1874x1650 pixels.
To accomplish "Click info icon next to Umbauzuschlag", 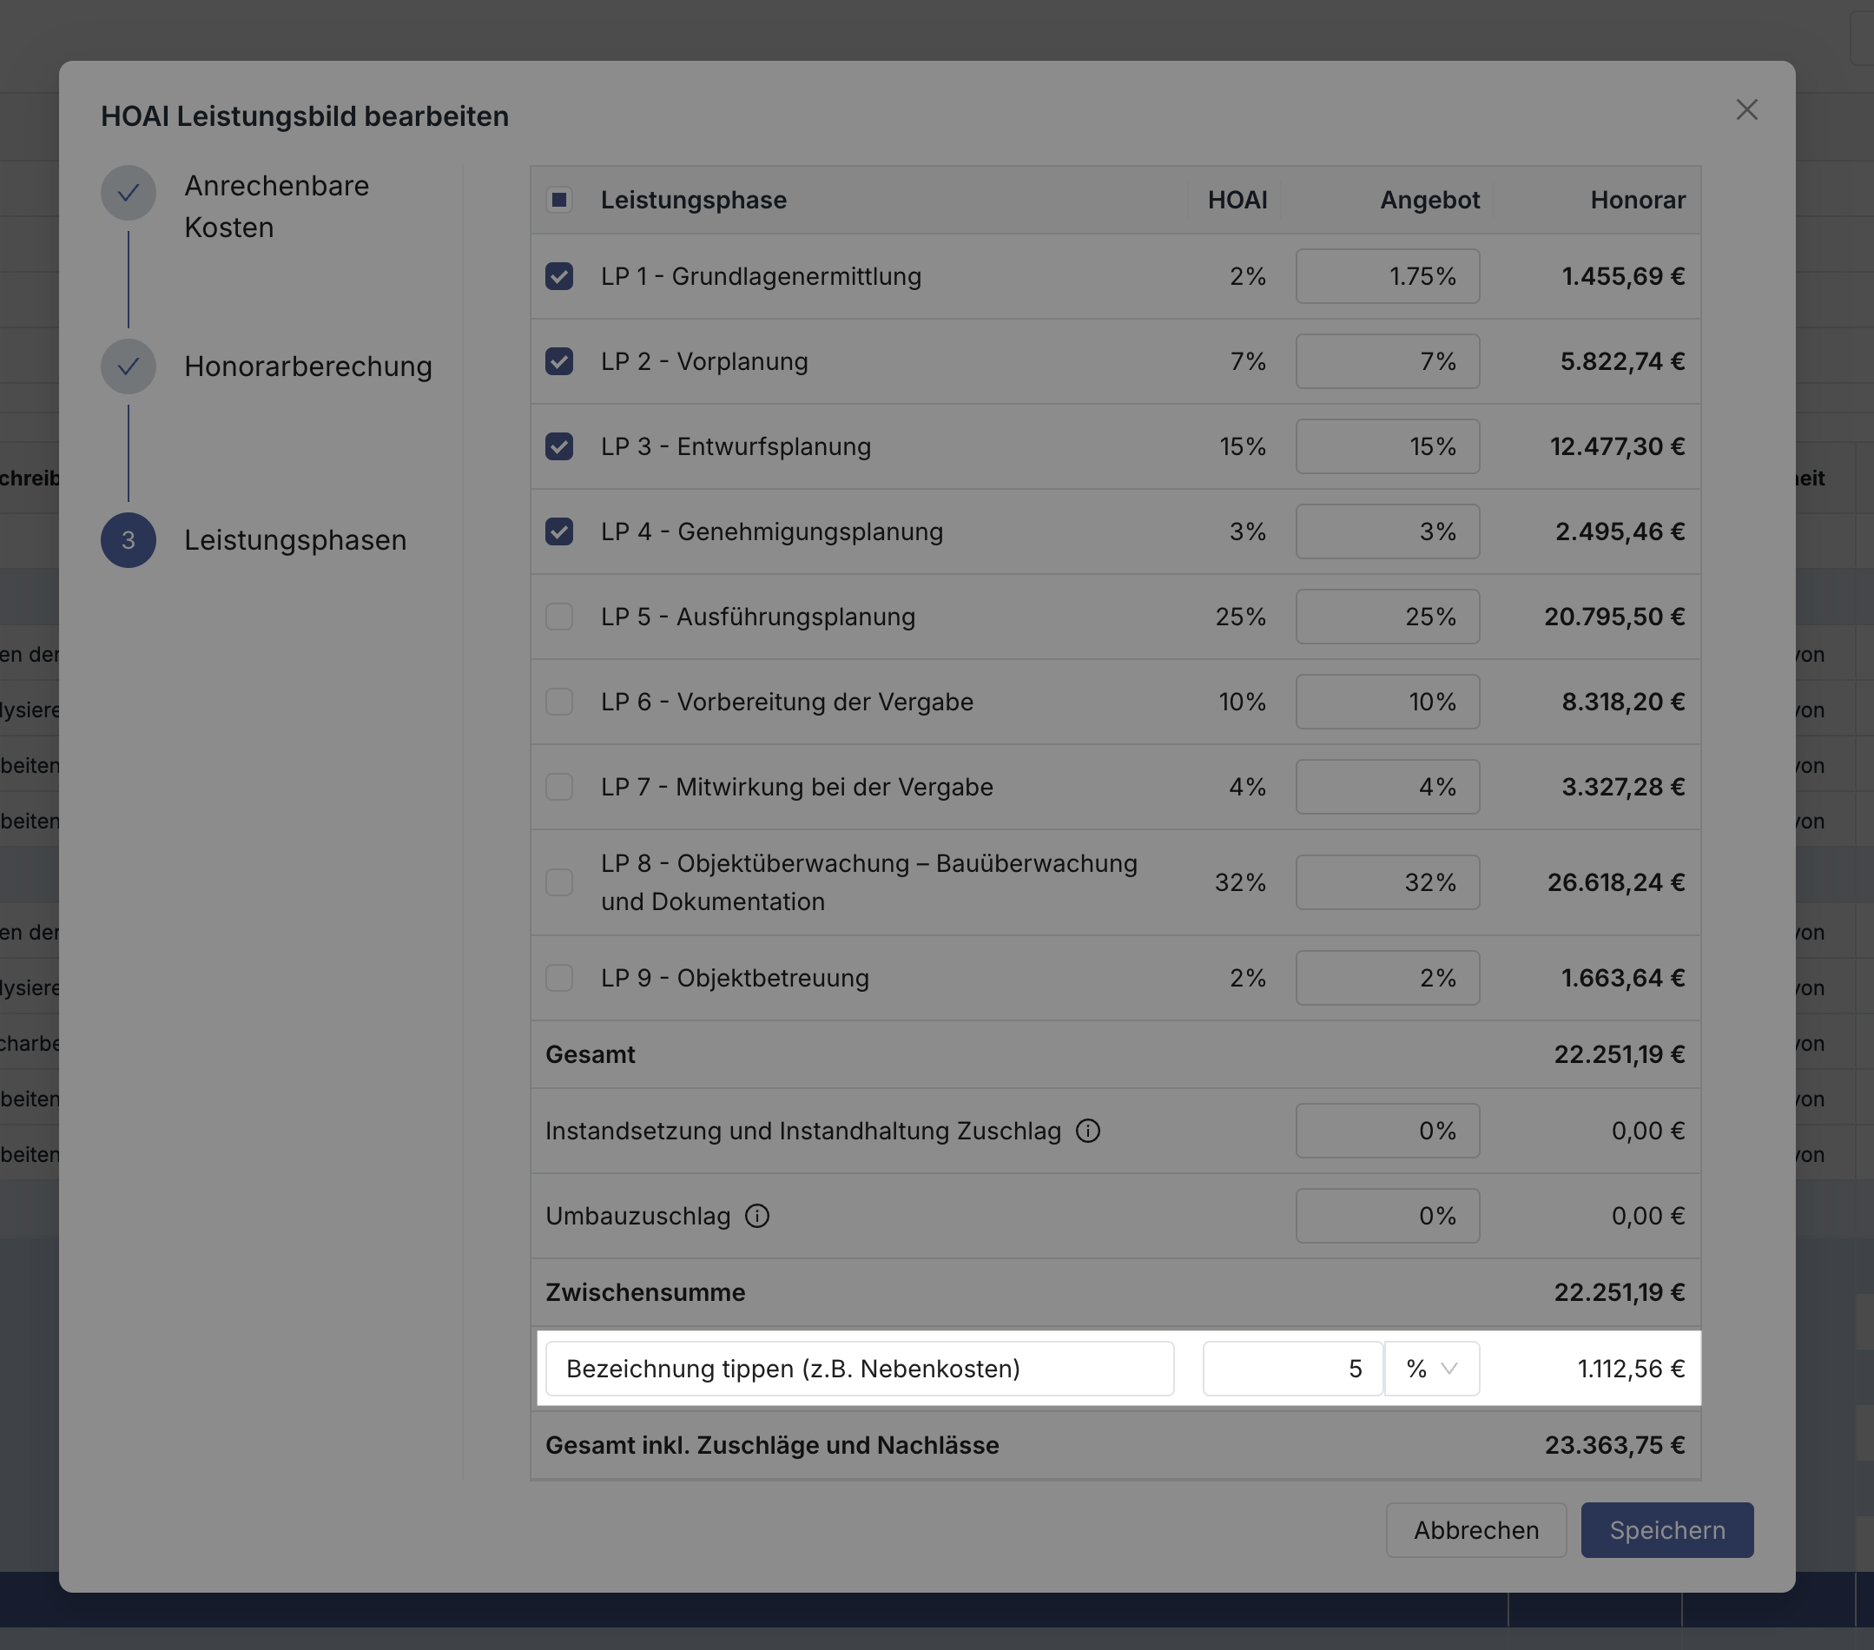I will point(756,1216).
